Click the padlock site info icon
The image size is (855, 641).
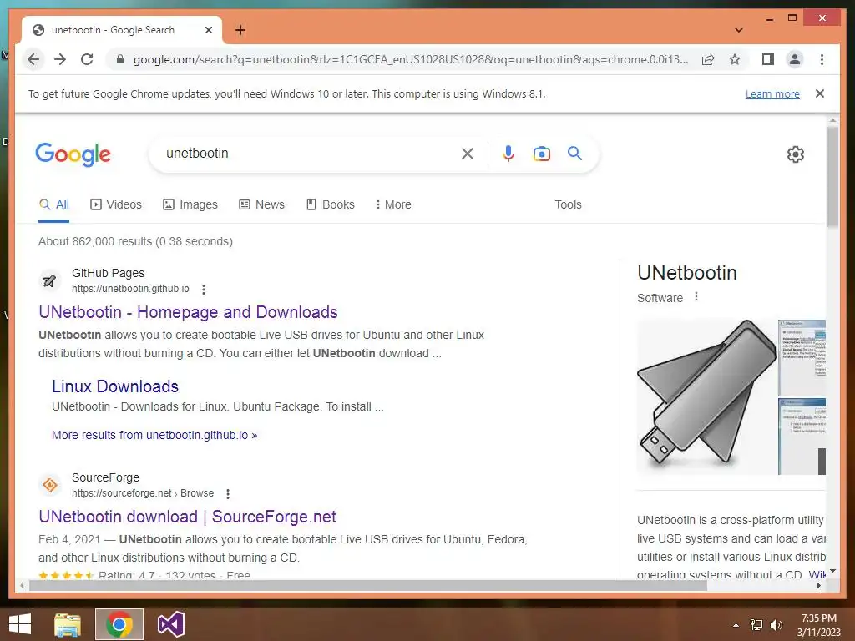coord(120,59)
